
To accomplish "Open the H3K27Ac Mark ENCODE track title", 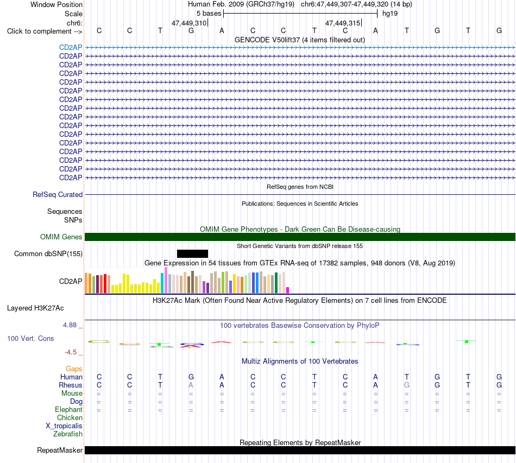I will (x=300, y=301).
